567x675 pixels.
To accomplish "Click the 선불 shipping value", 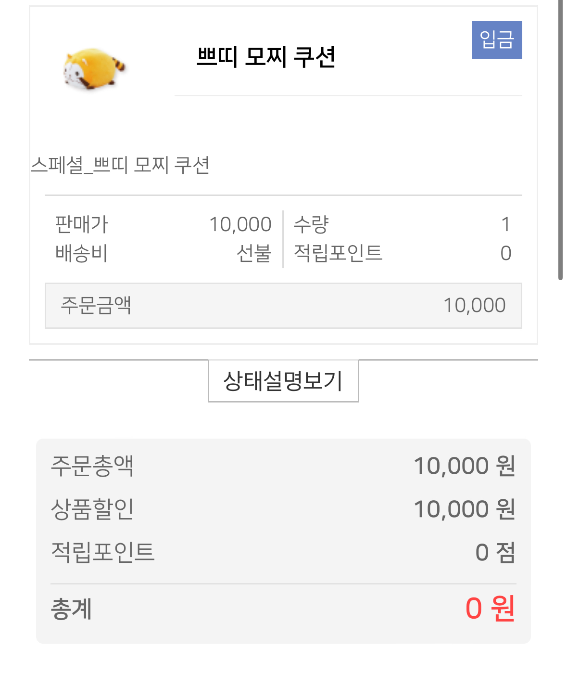I will tap(254, 253).
